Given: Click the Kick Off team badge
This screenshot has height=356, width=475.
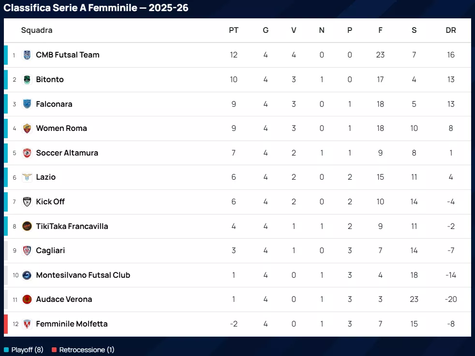Looking at the screenshot, I should click(27, 202).
